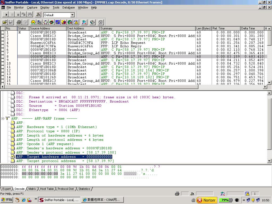Image resolution: width=272 pixels, height=204 pixels.
Task: Open the Host Table toolbar icon
Action: point(39,22)
